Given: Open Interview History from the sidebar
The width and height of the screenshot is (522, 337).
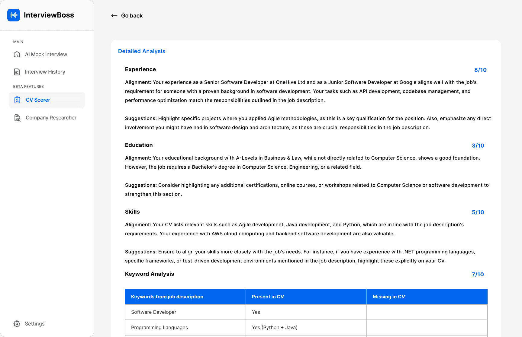Looking at the screenshot, I should click(x=45, y=72).
